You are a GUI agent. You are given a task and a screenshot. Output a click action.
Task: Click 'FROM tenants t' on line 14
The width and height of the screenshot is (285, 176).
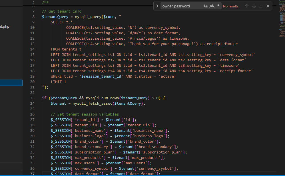point(66,49)
